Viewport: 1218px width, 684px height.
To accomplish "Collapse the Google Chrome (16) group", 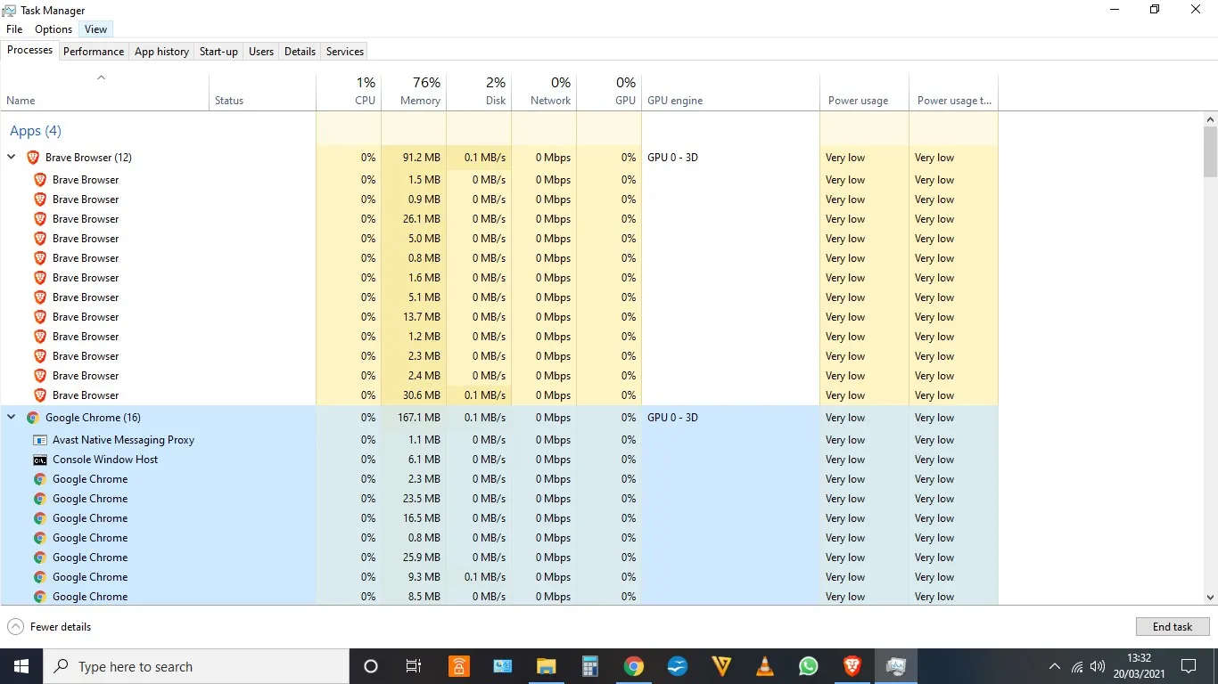I will click(x=12, y=417).
